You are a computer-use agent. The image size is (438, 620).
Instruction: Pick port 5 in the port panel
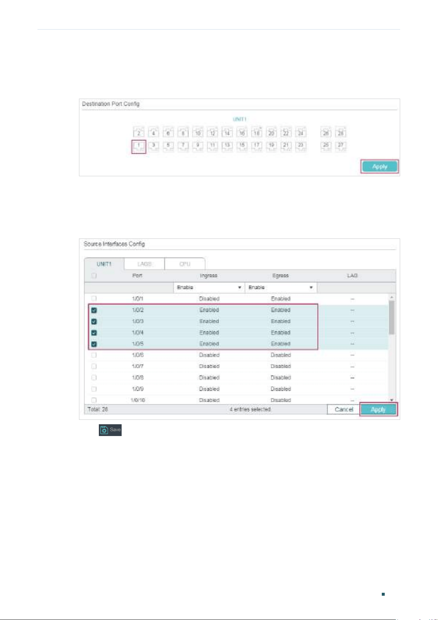point(168,146)
